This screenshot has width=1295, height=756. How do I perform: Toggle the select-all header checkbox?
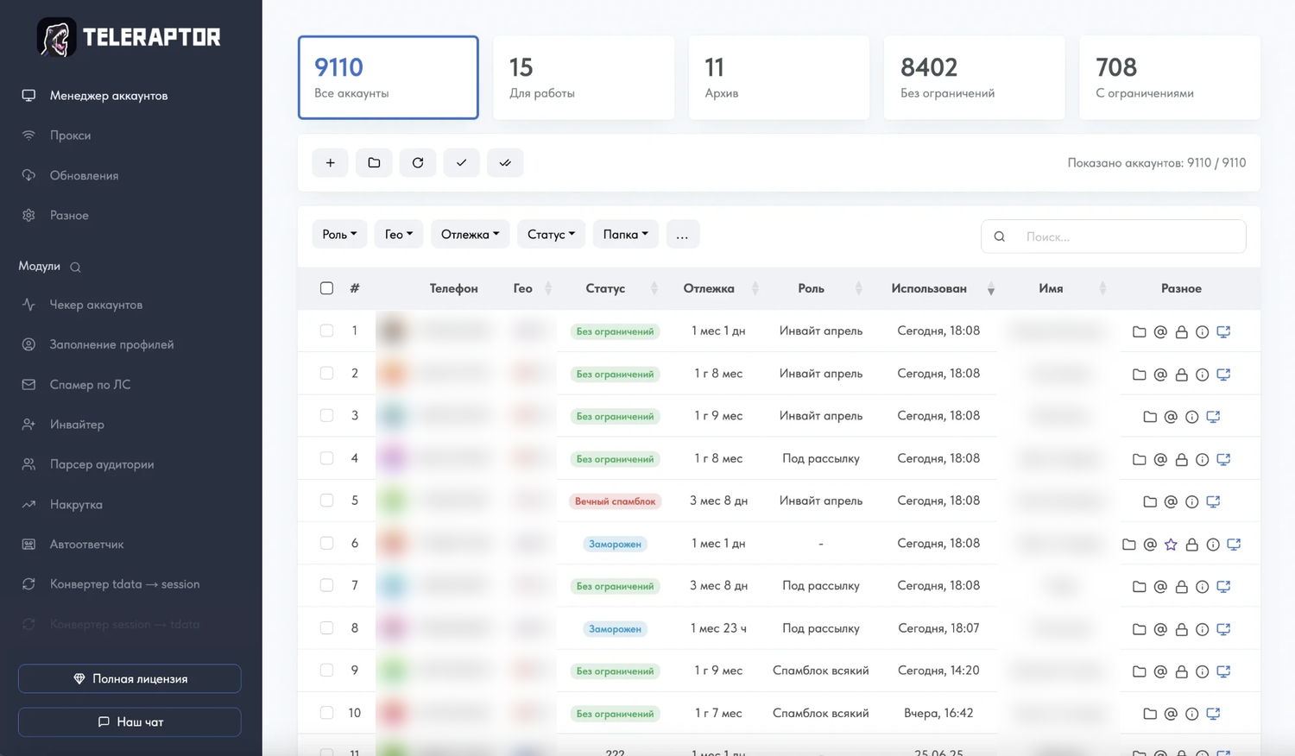point(326,288)
